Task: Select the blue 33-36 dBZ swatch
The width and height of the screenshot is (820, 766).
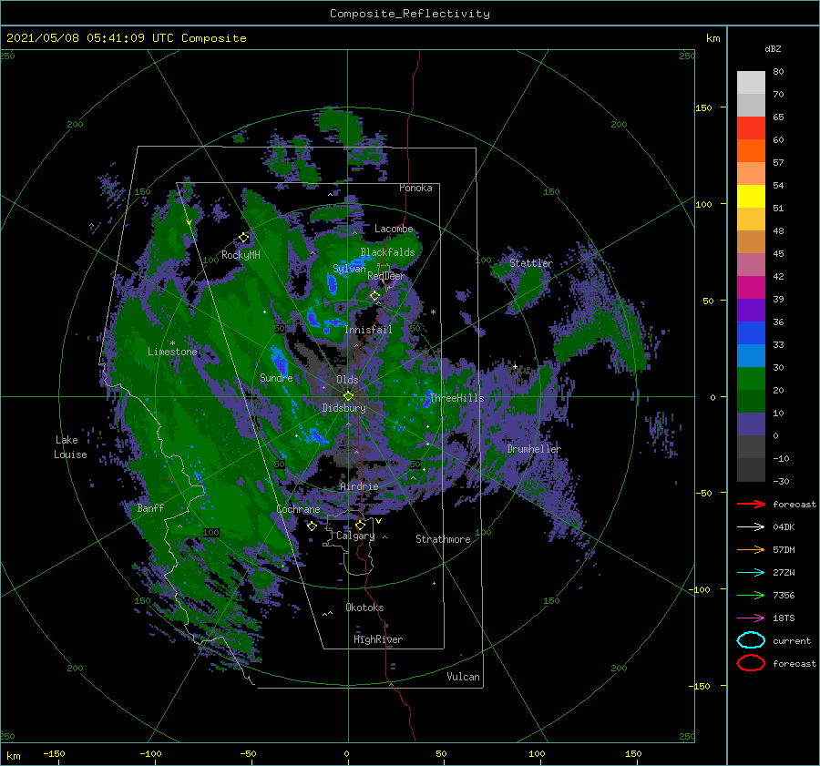Action: pos(751,333)
